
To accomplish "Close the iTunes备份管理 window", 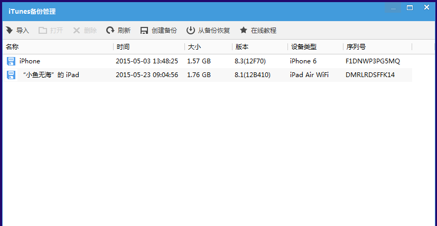I will (426, 7).
